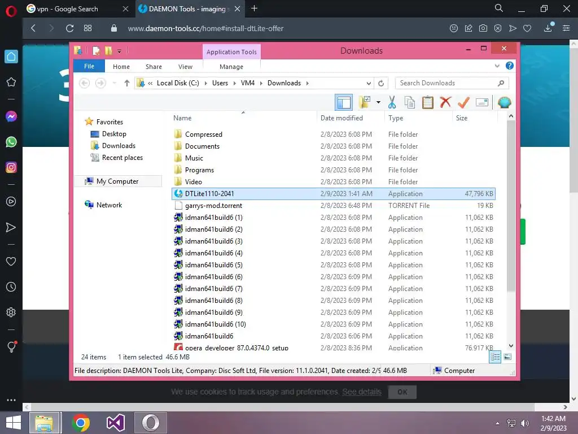Click the orange checkmark properties icon
Image resolution: width=578 pixels, height=434 pixels.
coord(463,102)
